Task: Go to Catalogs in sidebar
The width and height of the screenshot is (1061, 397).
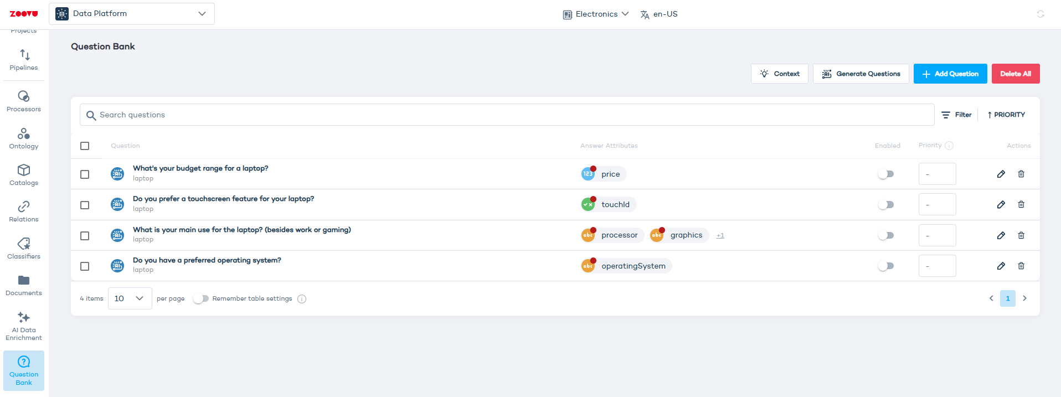Action: pos(24,175)
